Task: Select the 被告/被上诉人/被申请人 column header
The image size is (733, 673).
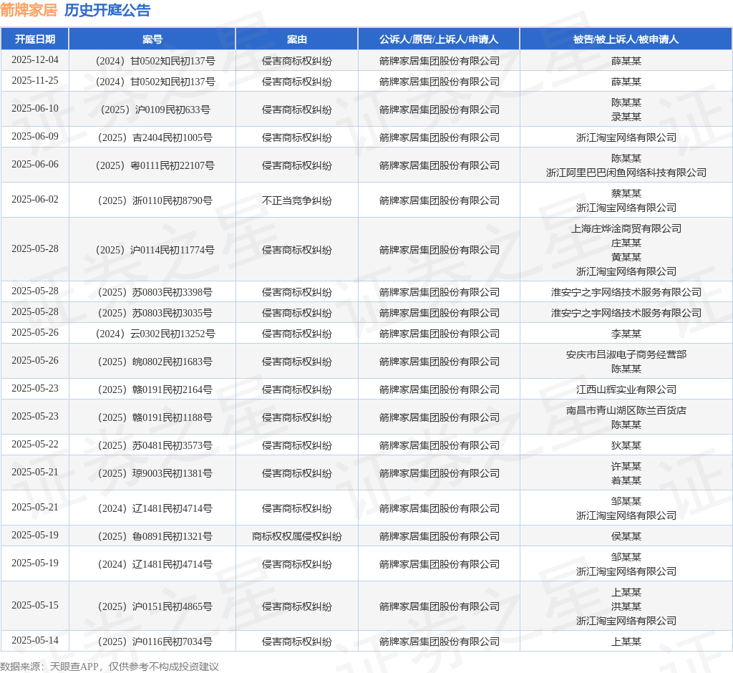Action: pos(626,39)
